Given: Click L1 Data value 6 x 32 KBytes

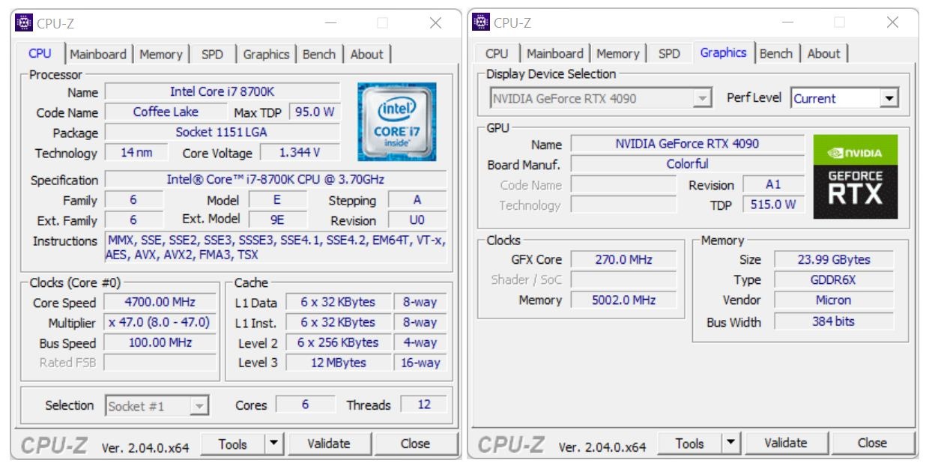Looking at the screenshot, I should point(338,303).
